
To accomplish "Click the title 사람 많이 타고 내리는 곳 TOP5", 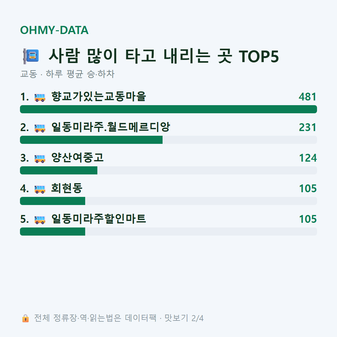I will click(164, 56).
